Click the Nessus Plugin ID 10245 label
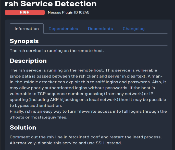This screenshot has height=150, width=175. pyautogui.click(x=69, y=12)
